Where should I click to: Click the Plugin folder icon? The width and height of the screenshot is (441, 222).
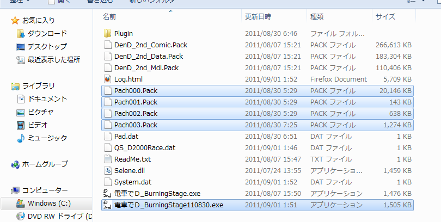pos(107,33)
